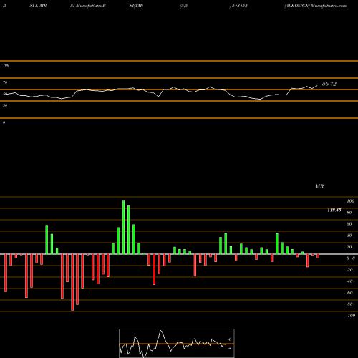358x358 pixels.
Task: Click the 6 label in mini chart
Action: [x=230, y=339]
